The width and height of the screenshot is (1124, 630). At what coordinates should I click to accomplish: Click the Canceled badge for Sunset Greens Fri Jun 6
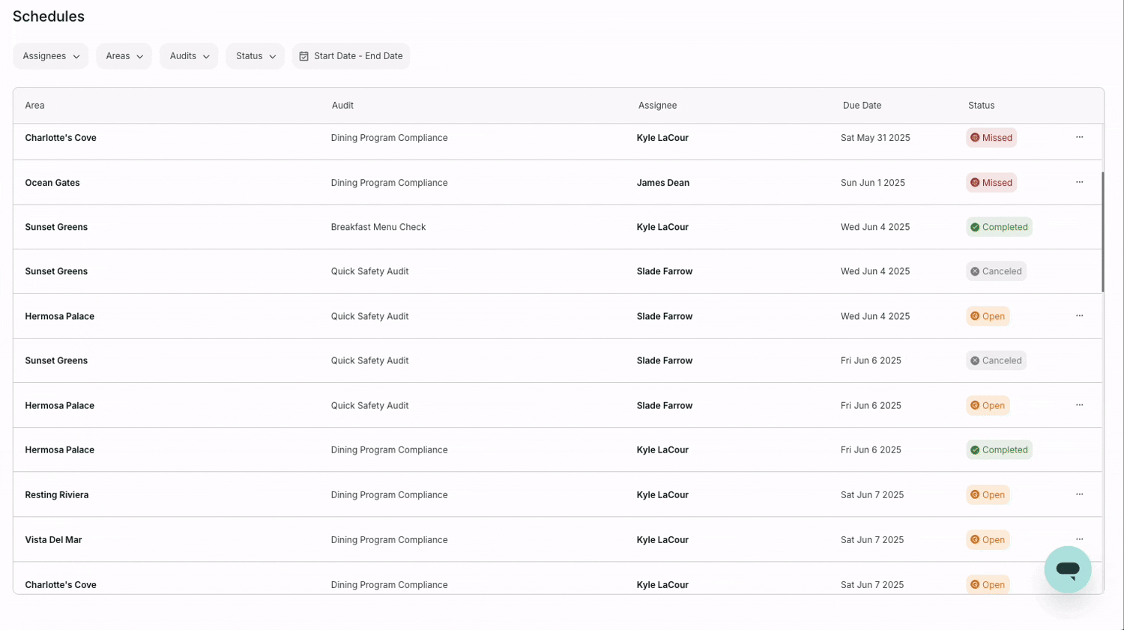(x=996, y=360)
